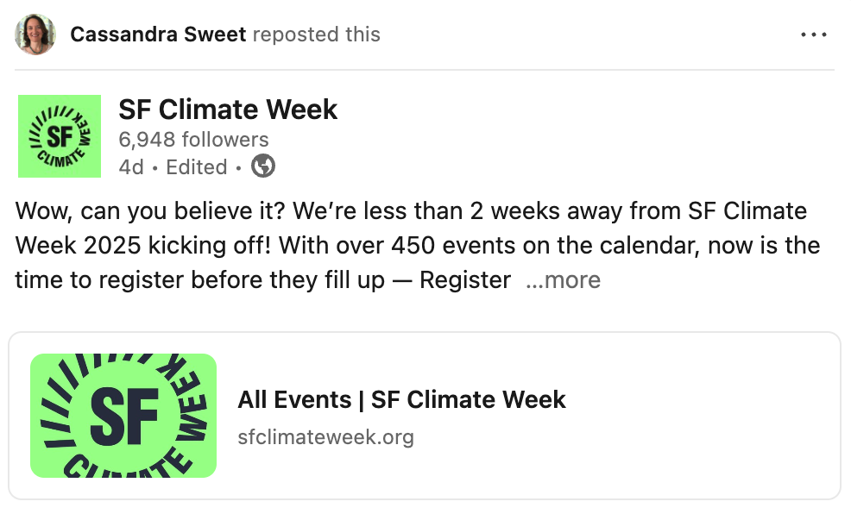
Task: Visit the SF Climate Week page title
Action: 228,110
